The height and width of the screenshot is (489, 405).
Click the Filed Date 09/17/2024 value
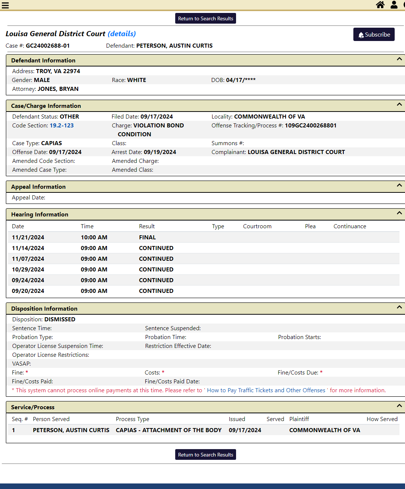[157, 117]
